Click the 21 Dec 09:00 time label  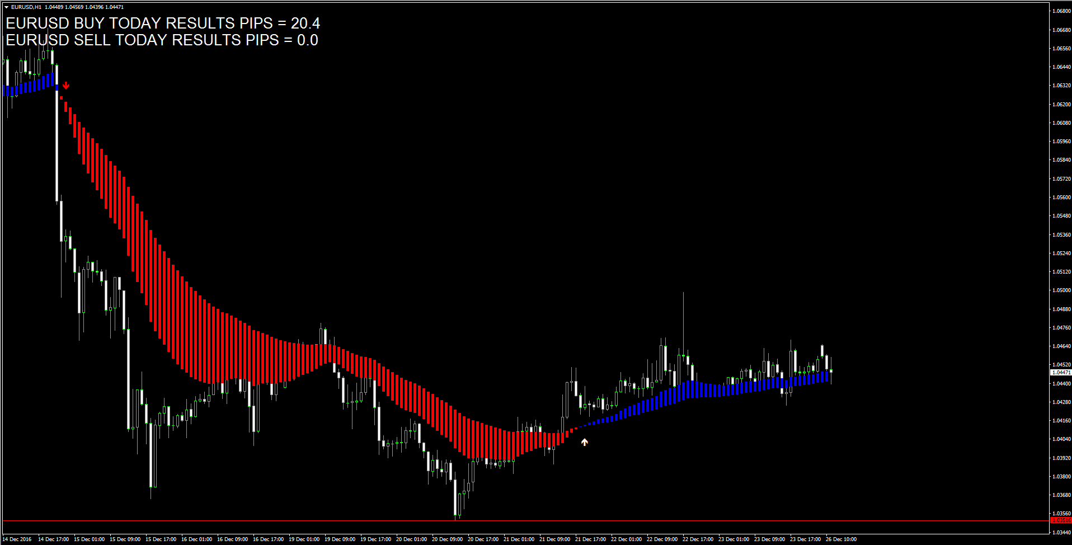[x=554, y=539]
